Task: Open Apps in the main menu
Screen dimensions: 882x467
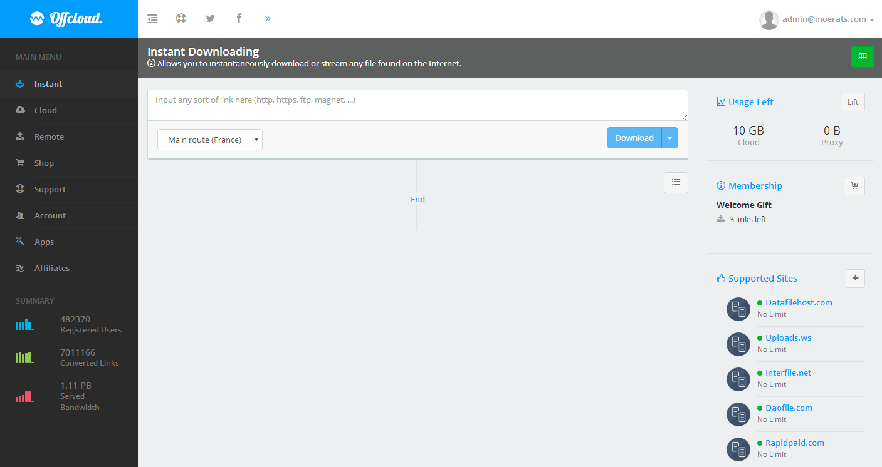Action: coord(69,242)
